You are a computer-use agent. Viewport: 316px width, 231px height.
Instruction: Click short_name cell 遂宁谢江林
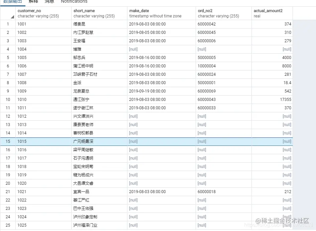[99, 108]
